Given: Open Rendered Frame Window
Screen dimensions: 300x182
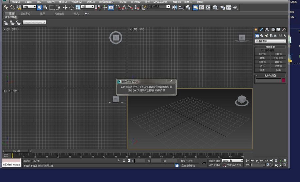Looking at the screenshot, I should coord(229,7).
